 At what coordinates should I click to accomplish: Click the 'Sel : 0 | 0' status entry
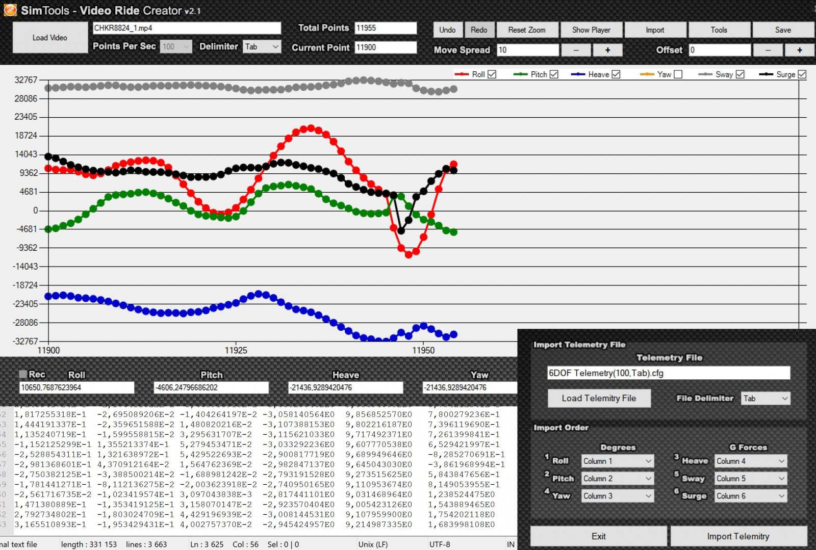pyautogui.click(x=283, y=544)
